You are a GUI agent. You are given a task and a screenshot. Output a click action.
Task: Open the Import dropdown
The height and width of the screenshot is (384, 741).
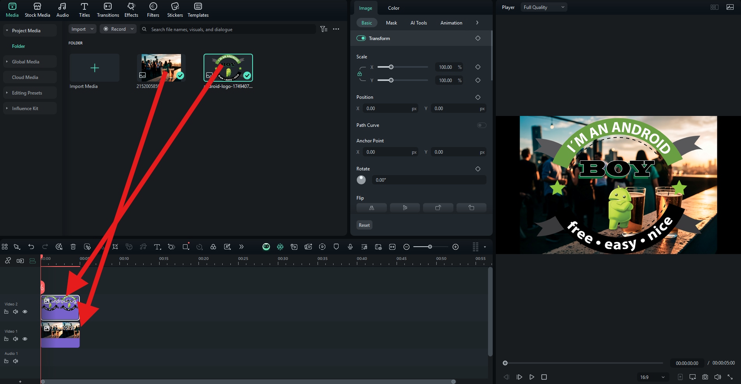pos(83,29)
